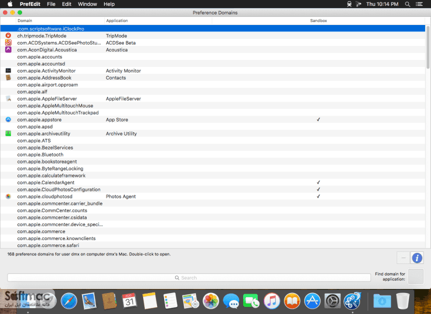This screenshot has width=431, height=314.
Task: Open the Help menu
Action: tap(109, 4)
